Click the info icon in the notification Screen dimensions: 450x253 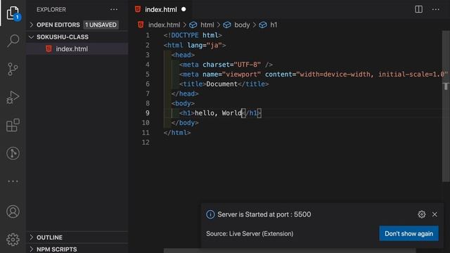pos(210,214)
